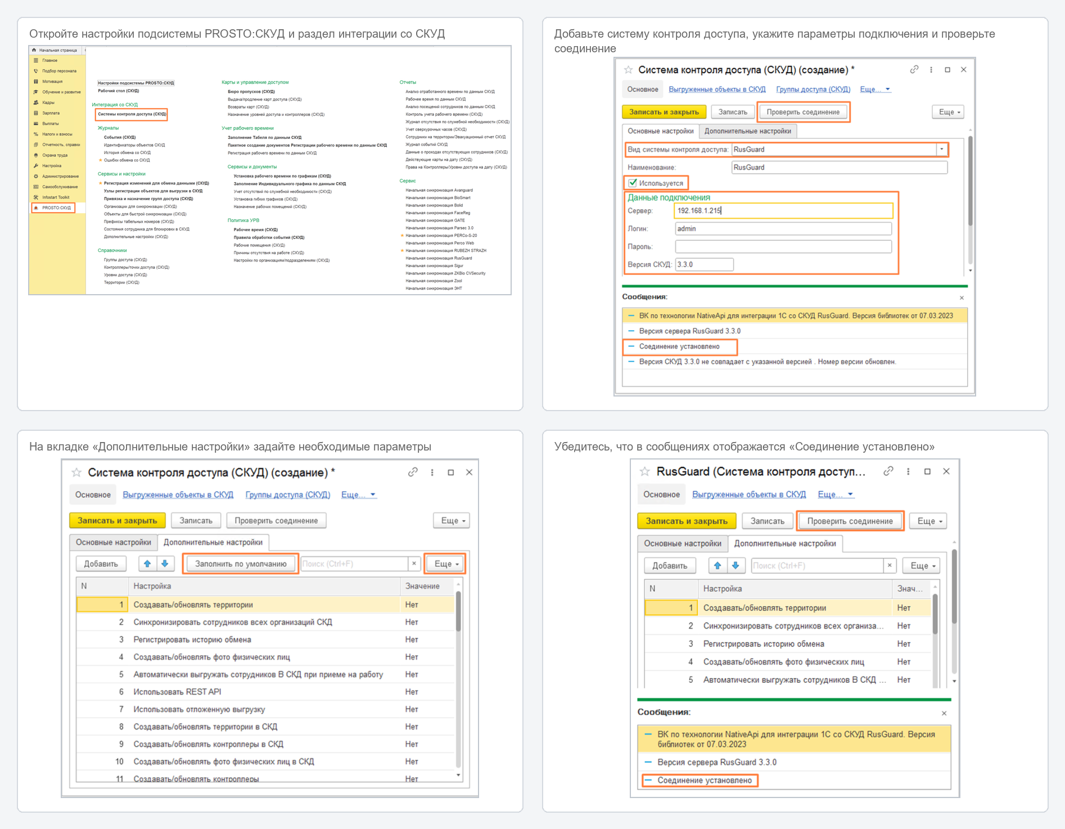Open the three-dots menu in the window with the Сервер field
Image resolution: width=1065 pixels, height=829 pixels.
point(931,70)
